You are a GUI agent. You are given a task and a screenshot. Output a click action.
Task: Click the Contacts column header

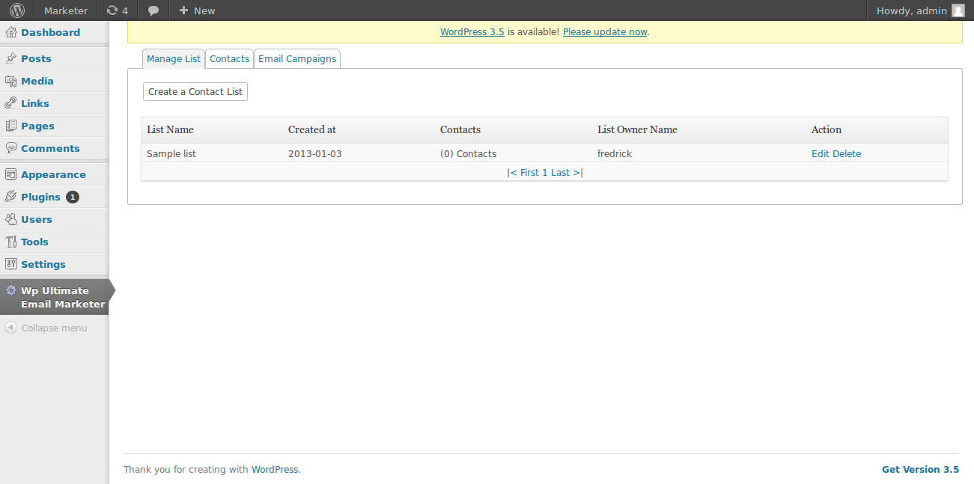coord(460,129)
